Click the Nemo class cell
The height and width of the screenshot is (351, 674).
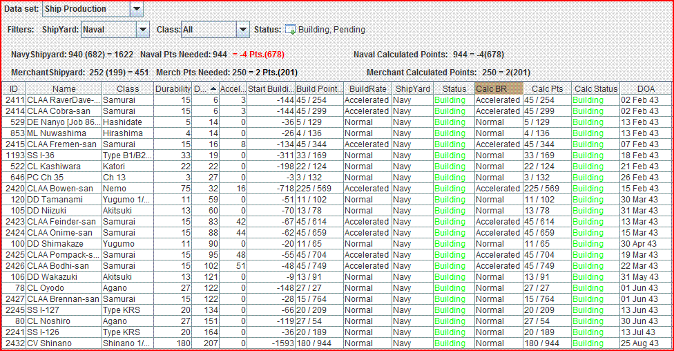[128, 189]
